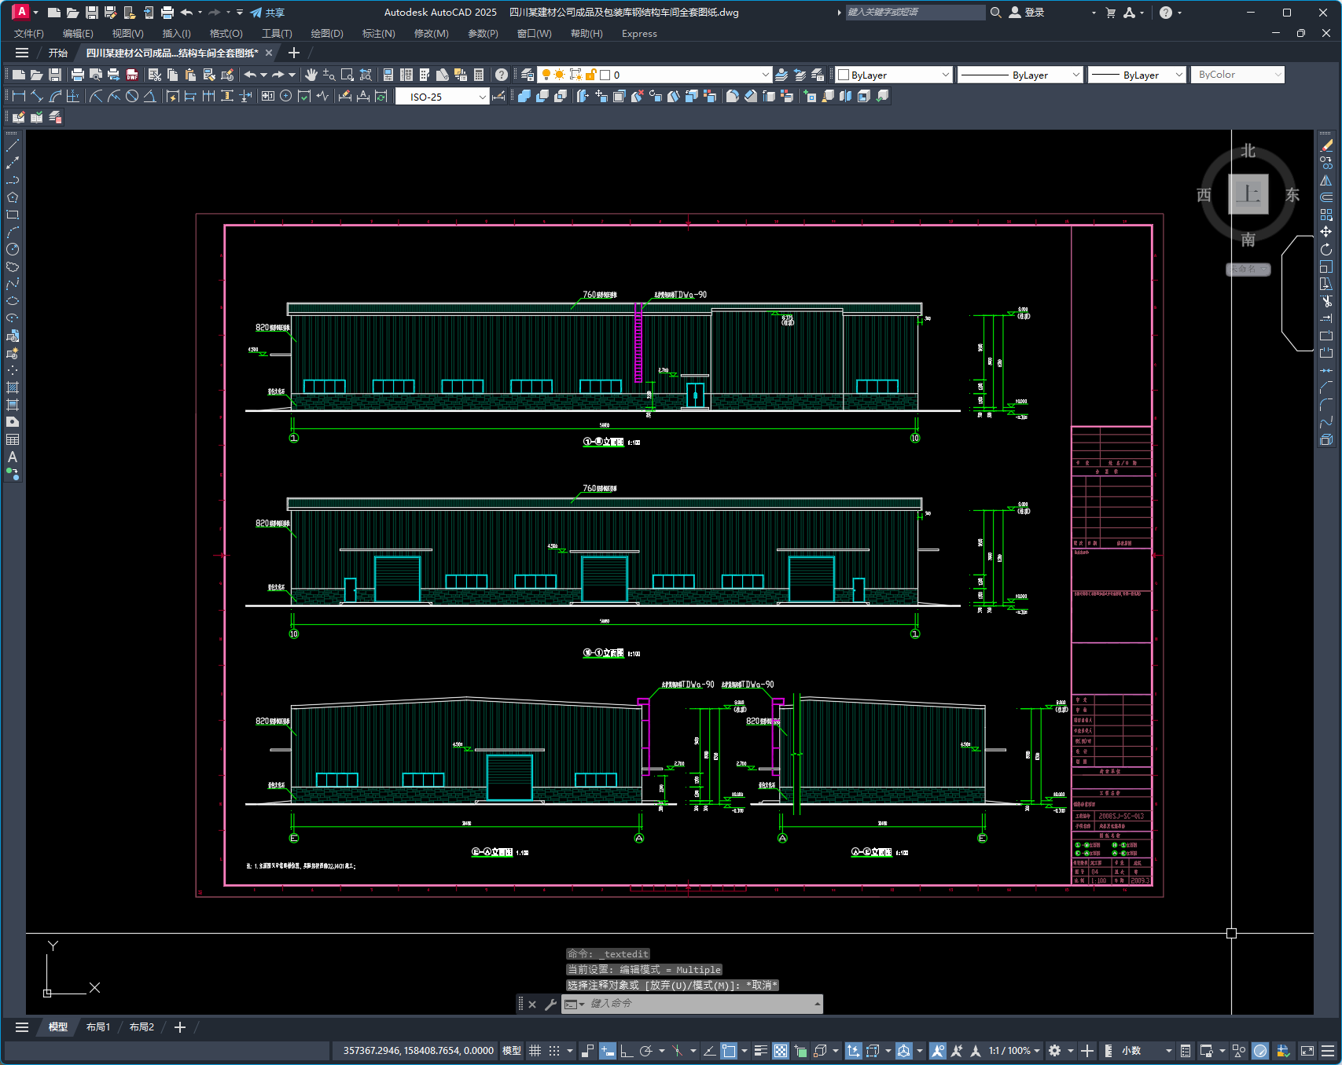Viewport: 1342px width, 1065px height.
Task: Open the 标注(N) menu
Action: [378, 34]
